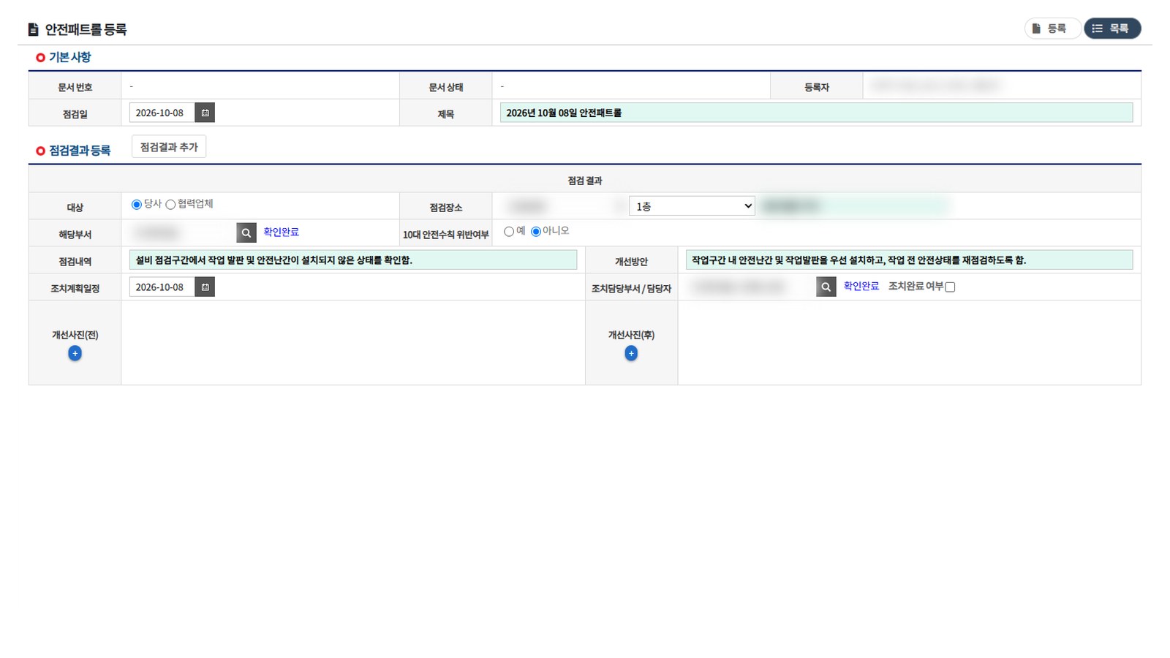Click the 점검결과 등록 section heading
The width and height of the screenshot is (1170, 658).
[80, 151]
